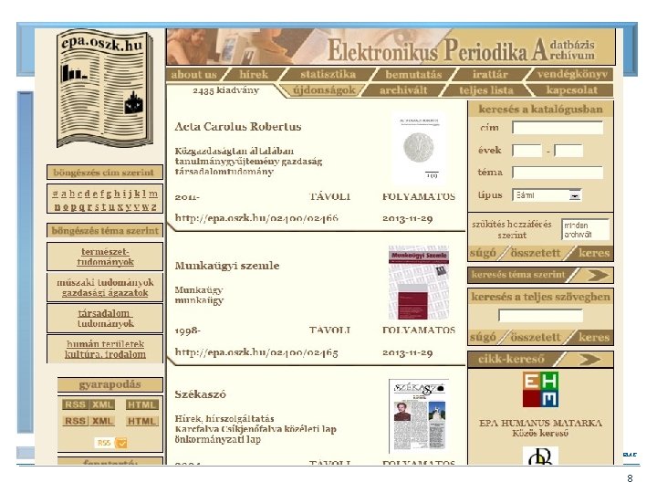Select 'minden' in the access filter list
The width and height of the screenshot is (657, 493).
pyautogui.click(x=576, y=226)
